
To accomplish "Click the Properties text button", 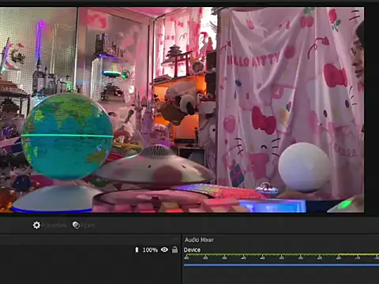I will coord(54,226).
